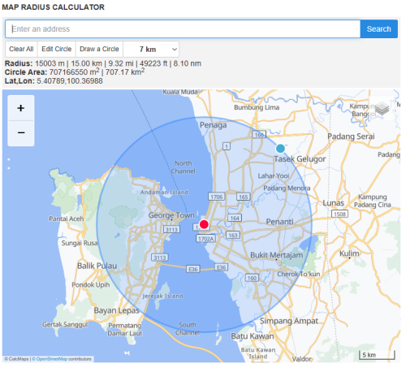Click the E36 highway shield on bridge
Viewport: 406px width, 368px height.
click(x=193, y=269)
